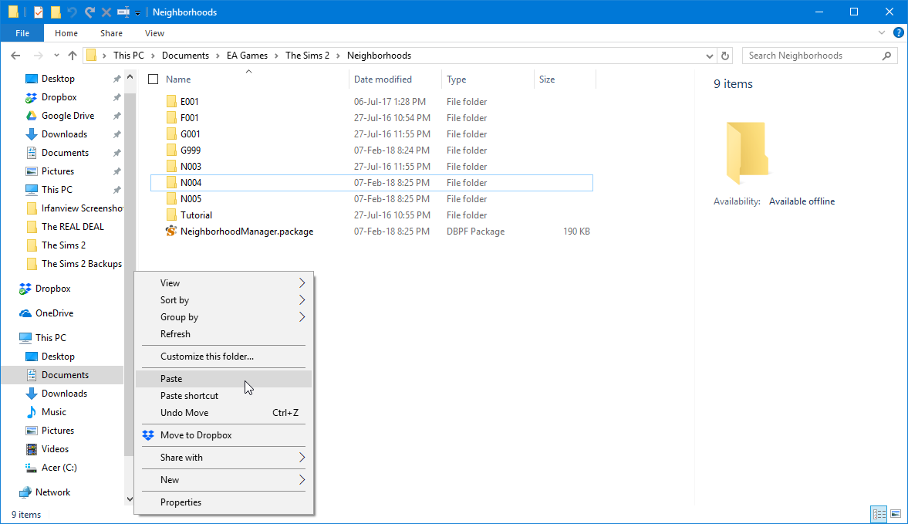Unpin Documents from Quick access
Viewport: 908px width, 524px height.
click(x=117, y=153)
